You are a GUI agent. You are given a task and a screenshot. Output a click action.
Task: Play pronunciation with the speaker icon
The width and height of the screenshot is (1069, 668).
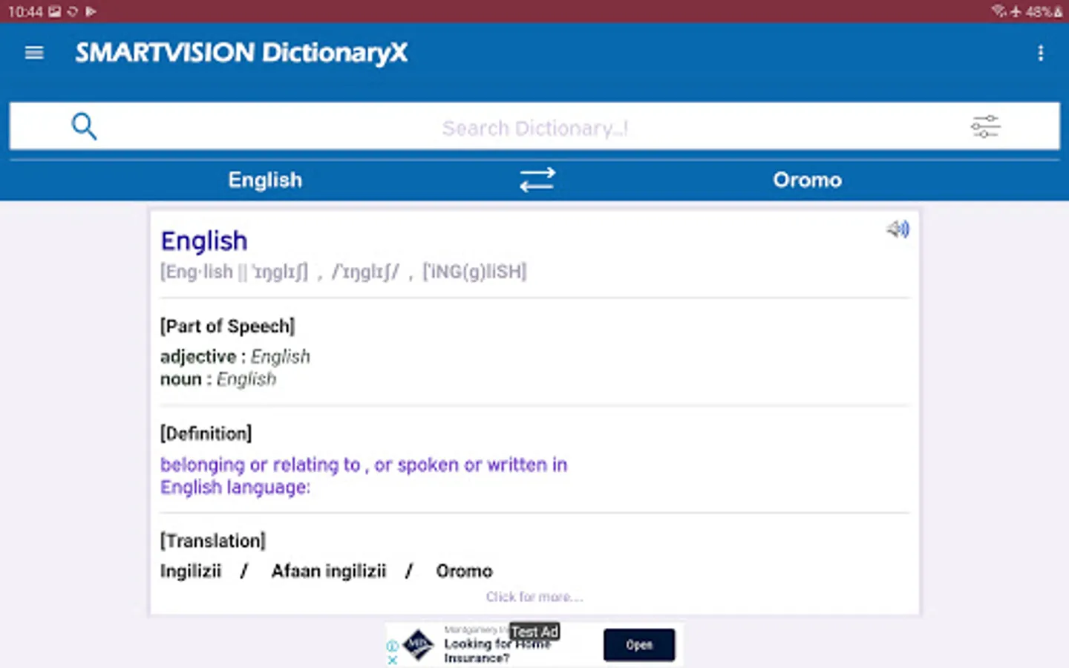898,229
